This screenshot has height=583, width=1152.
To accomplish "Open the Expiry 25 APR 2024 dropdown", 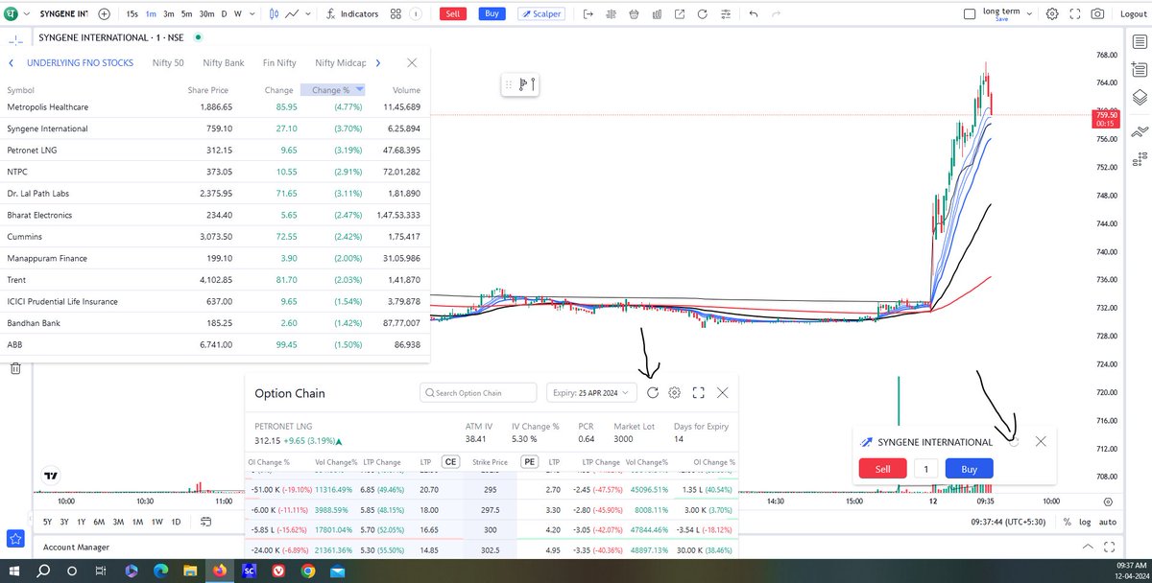I will 590,392.
